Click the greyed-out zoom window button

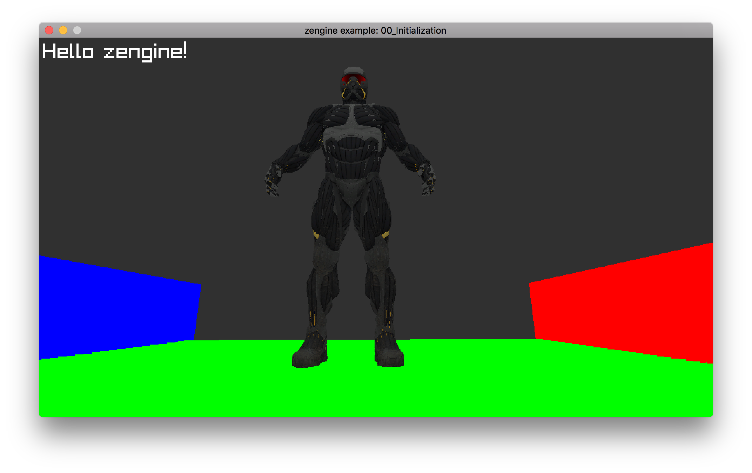(x=77, y=31)
